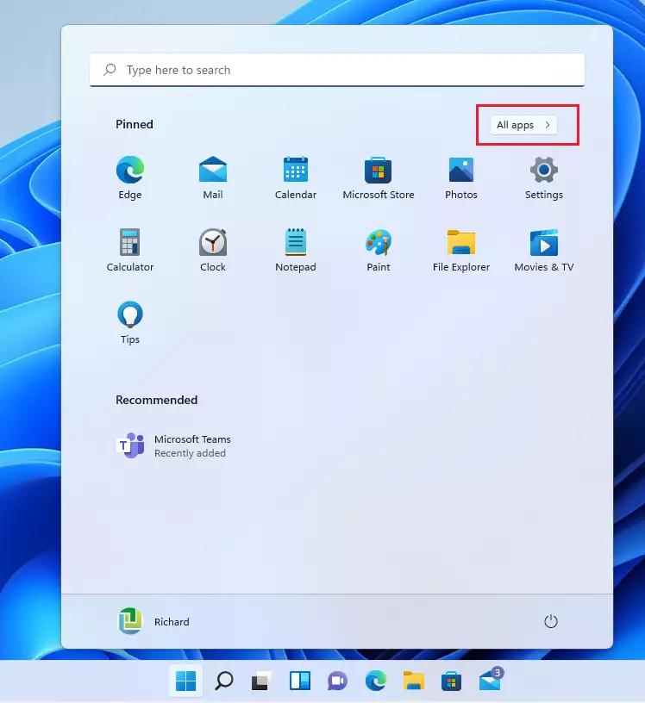Viewport: 645px width, 703px height.
Task: Launch the Photos app
Action: tap(461, 177)
